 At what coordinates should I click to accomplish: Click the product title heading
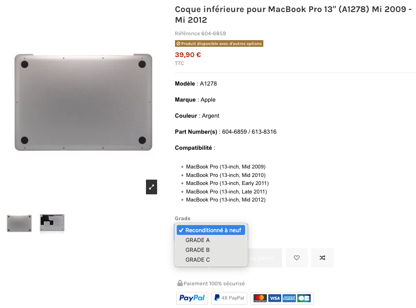click(x=293, y=15)
